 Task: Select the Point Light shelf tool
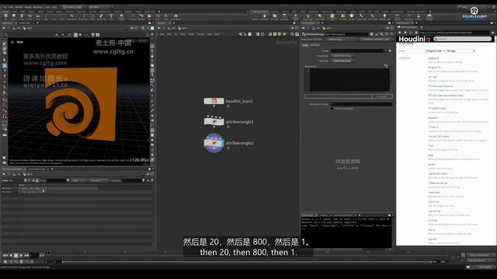(x=264, y=16)
